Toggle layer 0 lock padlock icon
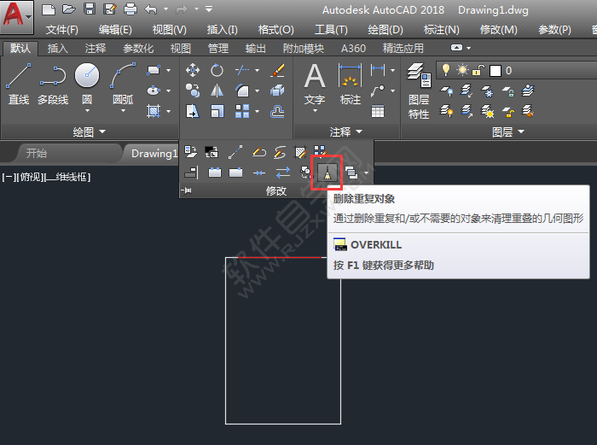 click(x=478, y=70)
